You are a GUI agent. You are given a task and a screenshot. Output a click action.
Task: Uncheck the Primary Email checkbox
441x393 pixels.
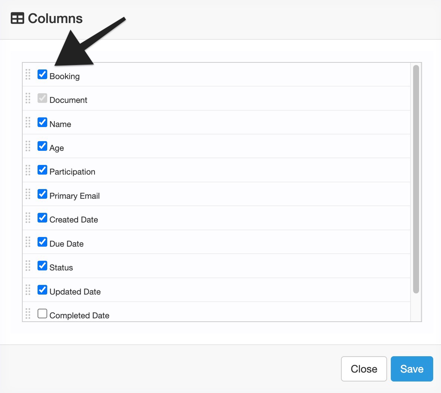[42, 194]
